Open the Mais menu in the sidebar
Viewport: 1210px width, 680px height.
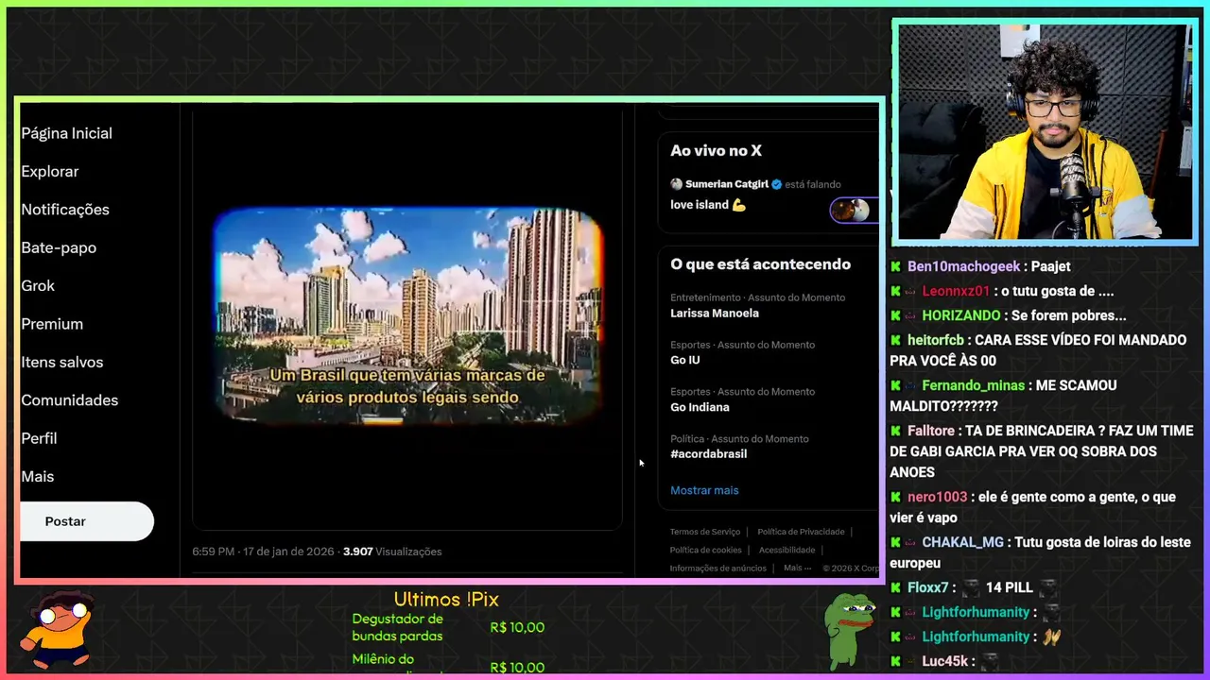(38, 477)
